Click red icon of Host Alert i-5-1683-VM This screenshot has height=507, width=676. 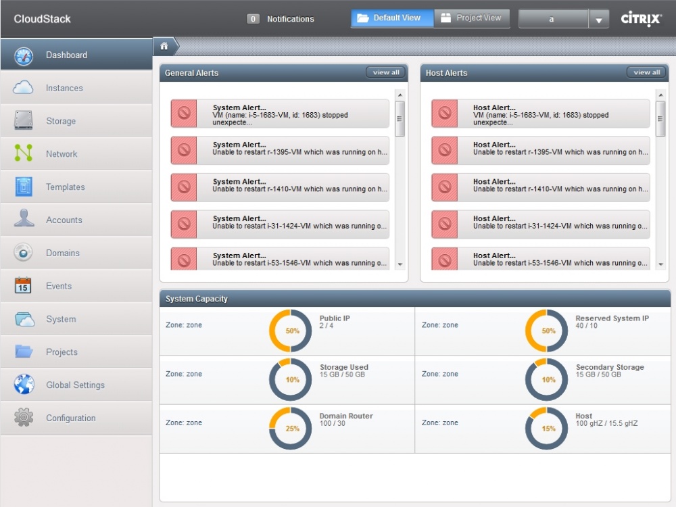click(x=445, y=114)
